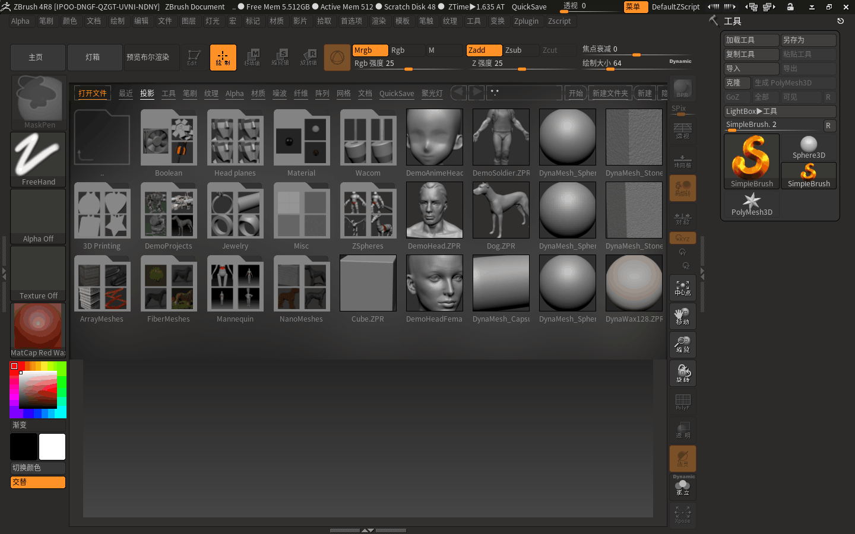Image resolution: width=855 pixels, height=534 pixels.
Task: Click the Edit mode icon
Action: (x=194, y=58)
